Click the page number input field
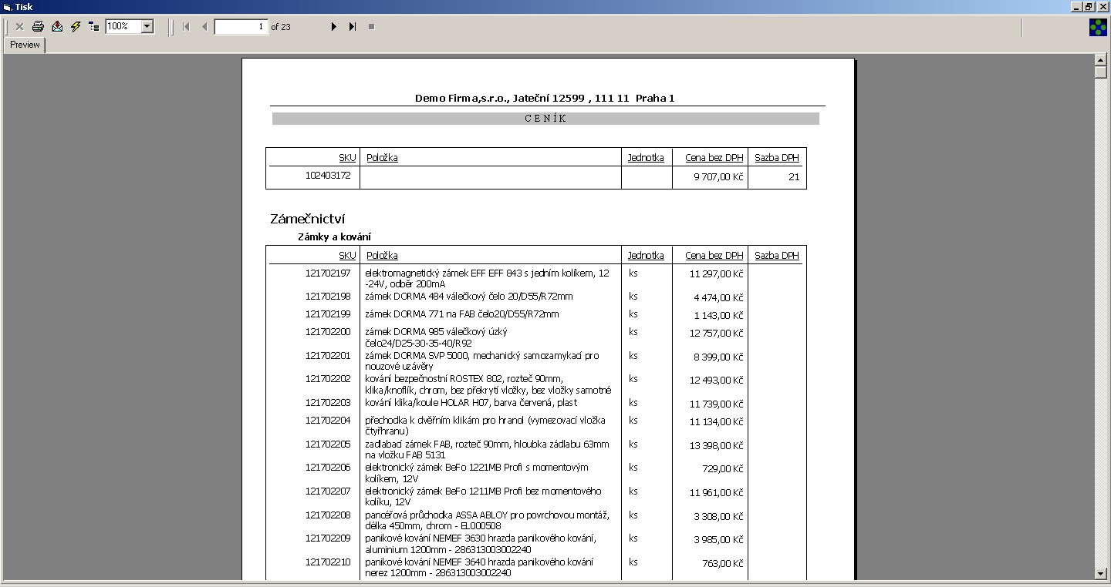The height and width of the screenshot is (587, 1111). point(241,26)
